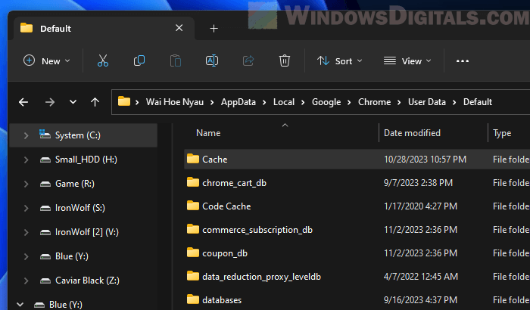Image resolution: width=530 pixels, height=310 pixels.
Task: Expand Game (R:) tree node
Action: (x=26, y=184)
